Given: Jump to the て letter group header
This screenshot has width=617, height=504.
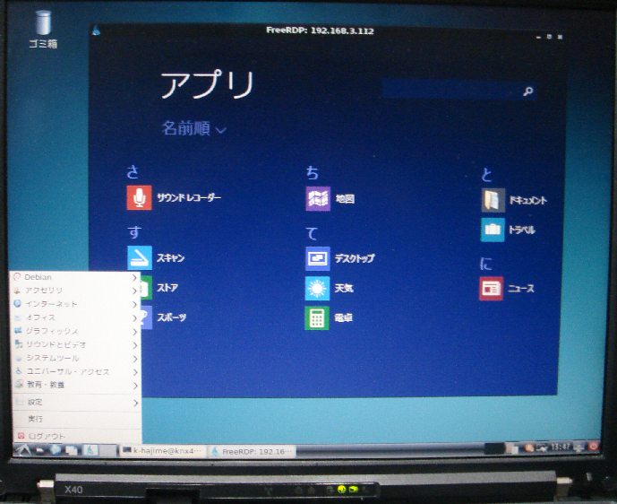Looking at the screenshot, I should pos(312,234).
